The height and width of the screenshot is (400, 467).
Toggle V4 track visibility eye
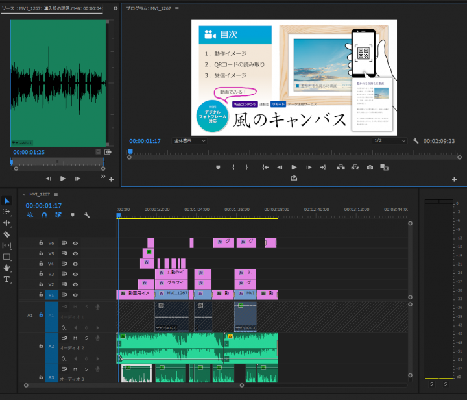pos(75,264)
